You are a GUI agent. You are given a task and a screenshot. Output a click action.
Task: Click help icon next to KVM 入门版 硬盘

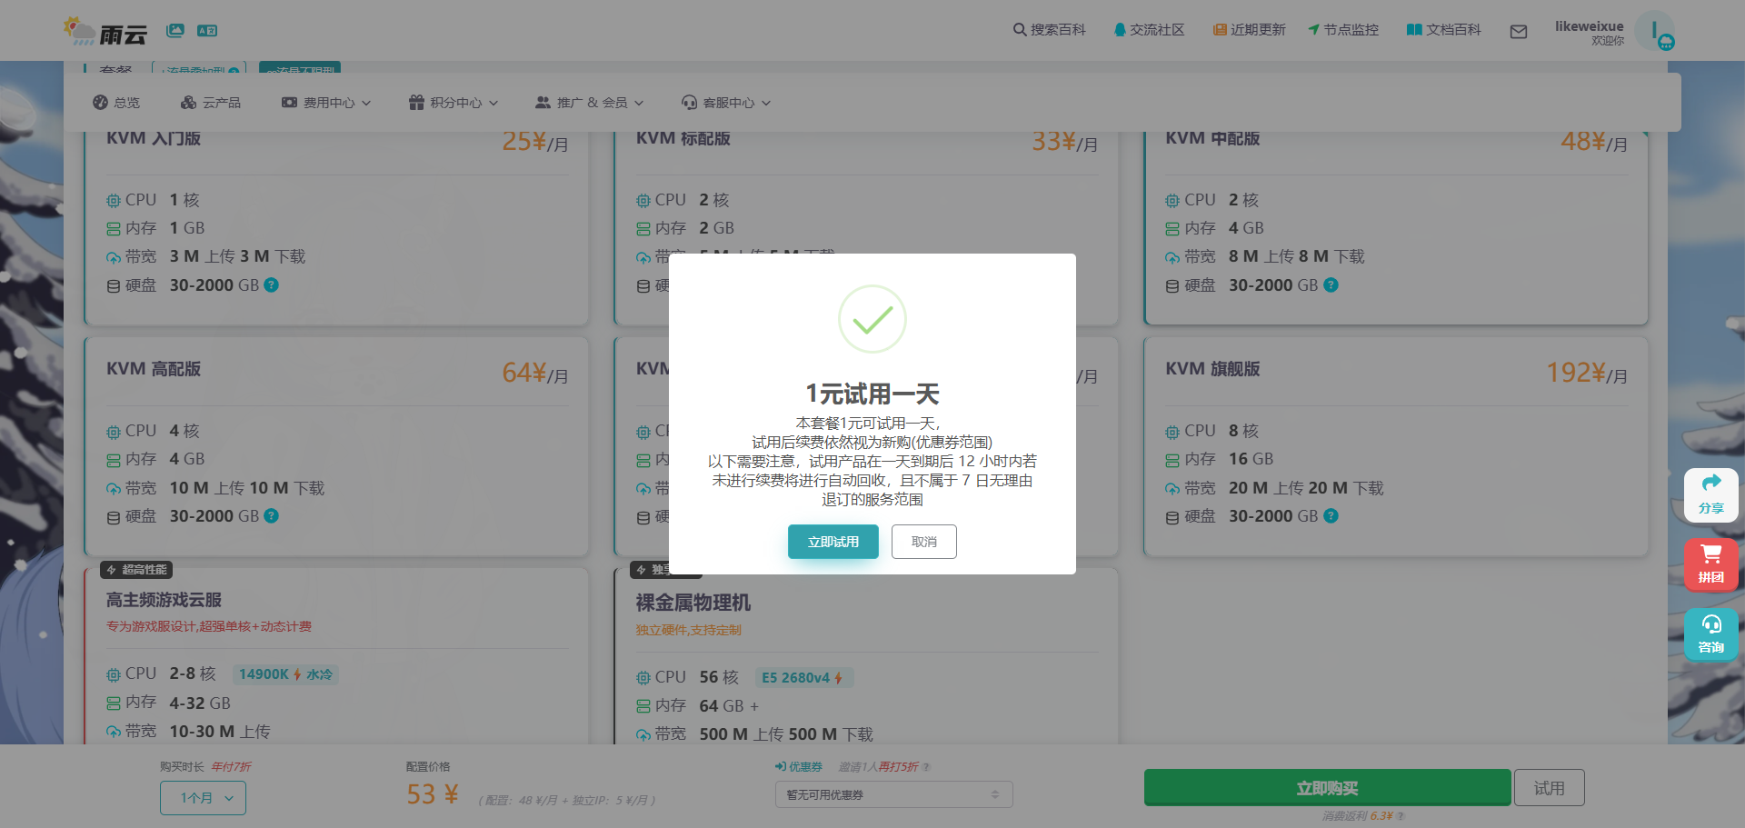(x=271, y=284)
